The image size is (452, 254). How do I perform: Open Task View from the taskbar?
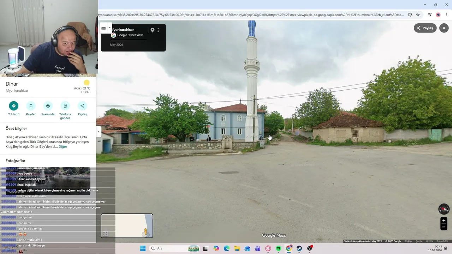(205, 248)
